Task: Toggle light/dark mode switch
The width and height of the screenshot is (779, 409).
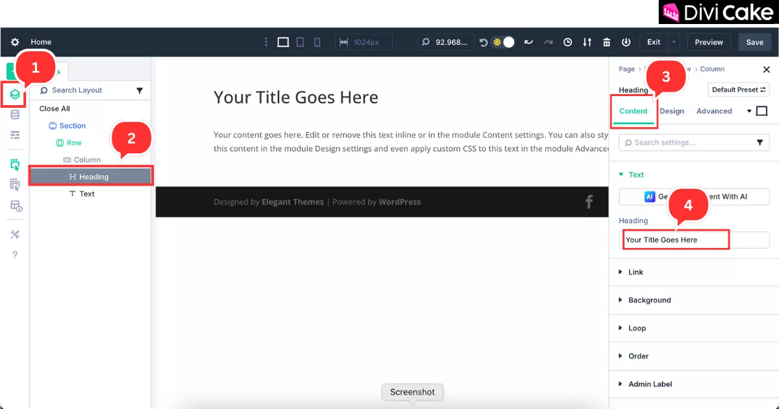Action: point(504,42)
